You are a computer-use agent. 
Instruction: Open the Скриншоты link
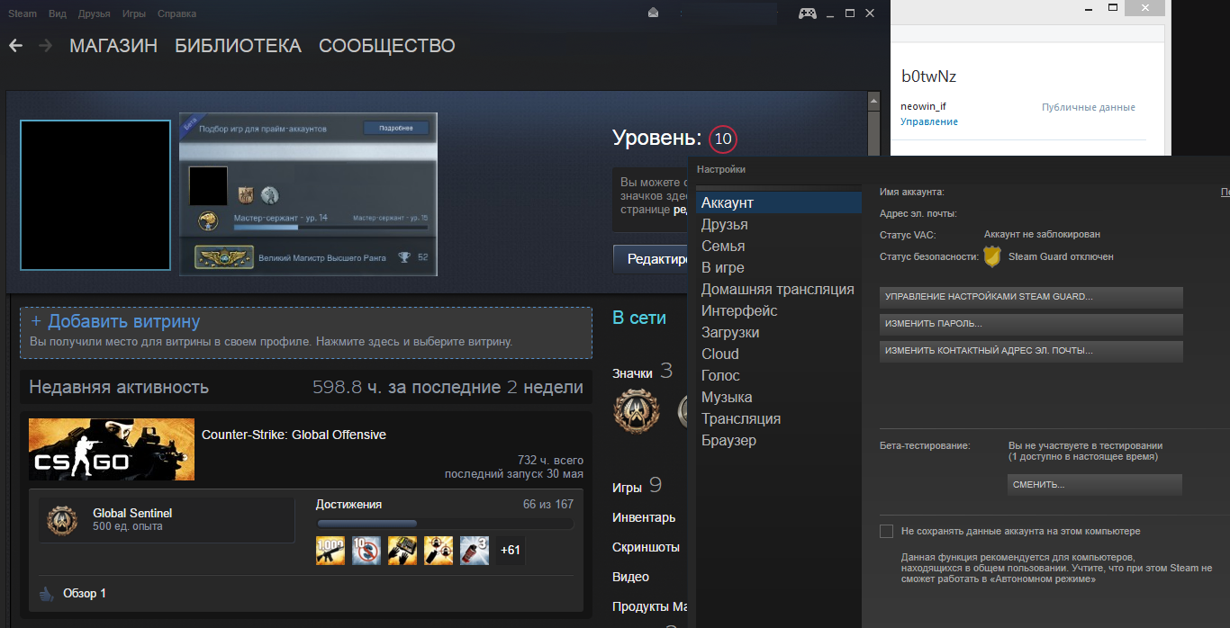(646, 547)
